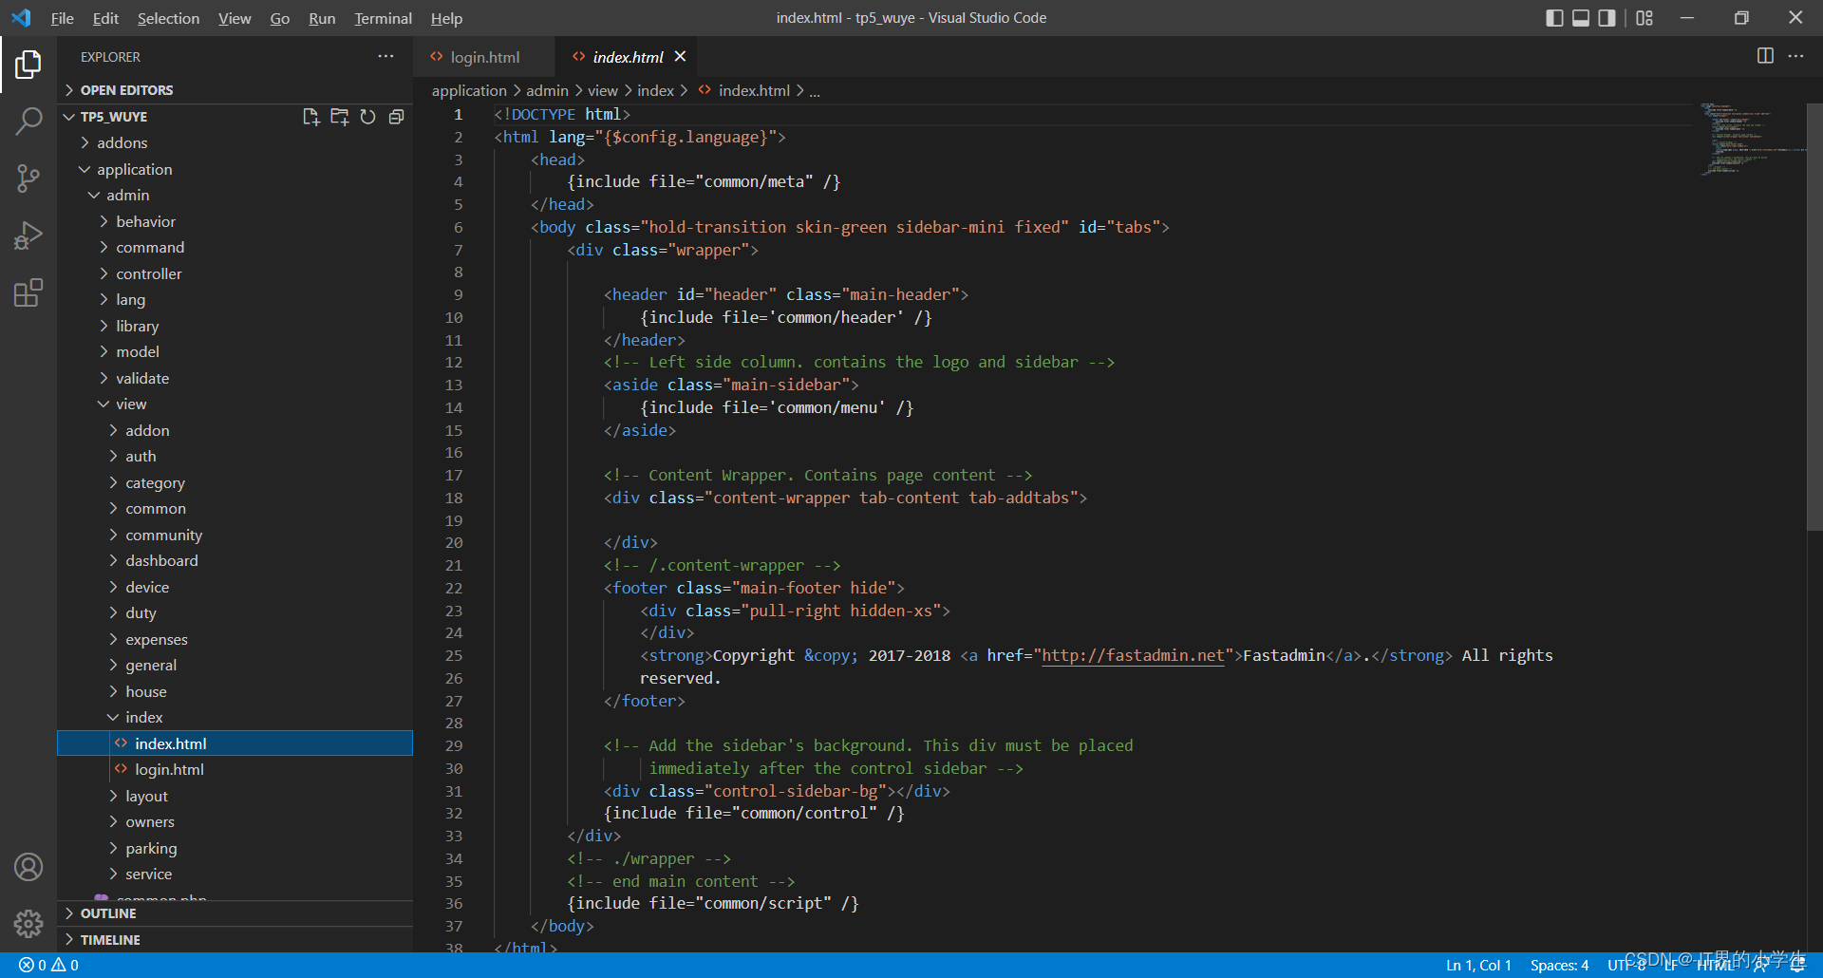Expand the parking folder

pyautogui.click(x=235, y=848)
